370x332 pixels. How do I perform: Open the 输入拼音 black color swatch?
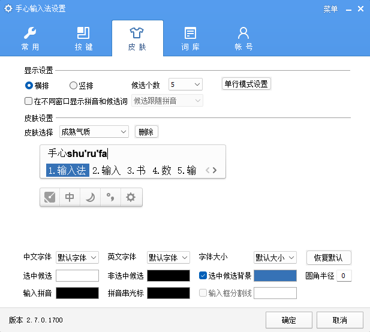(77, 293)
